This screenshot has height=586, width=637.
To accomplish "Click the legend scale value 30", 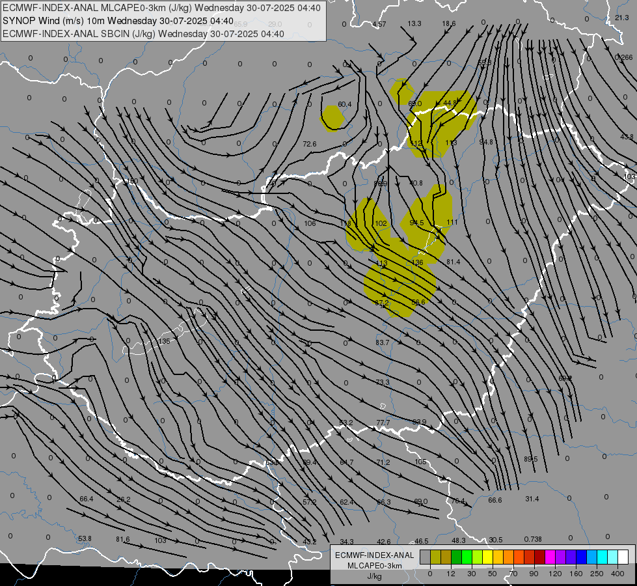I will tap(471, 574).
